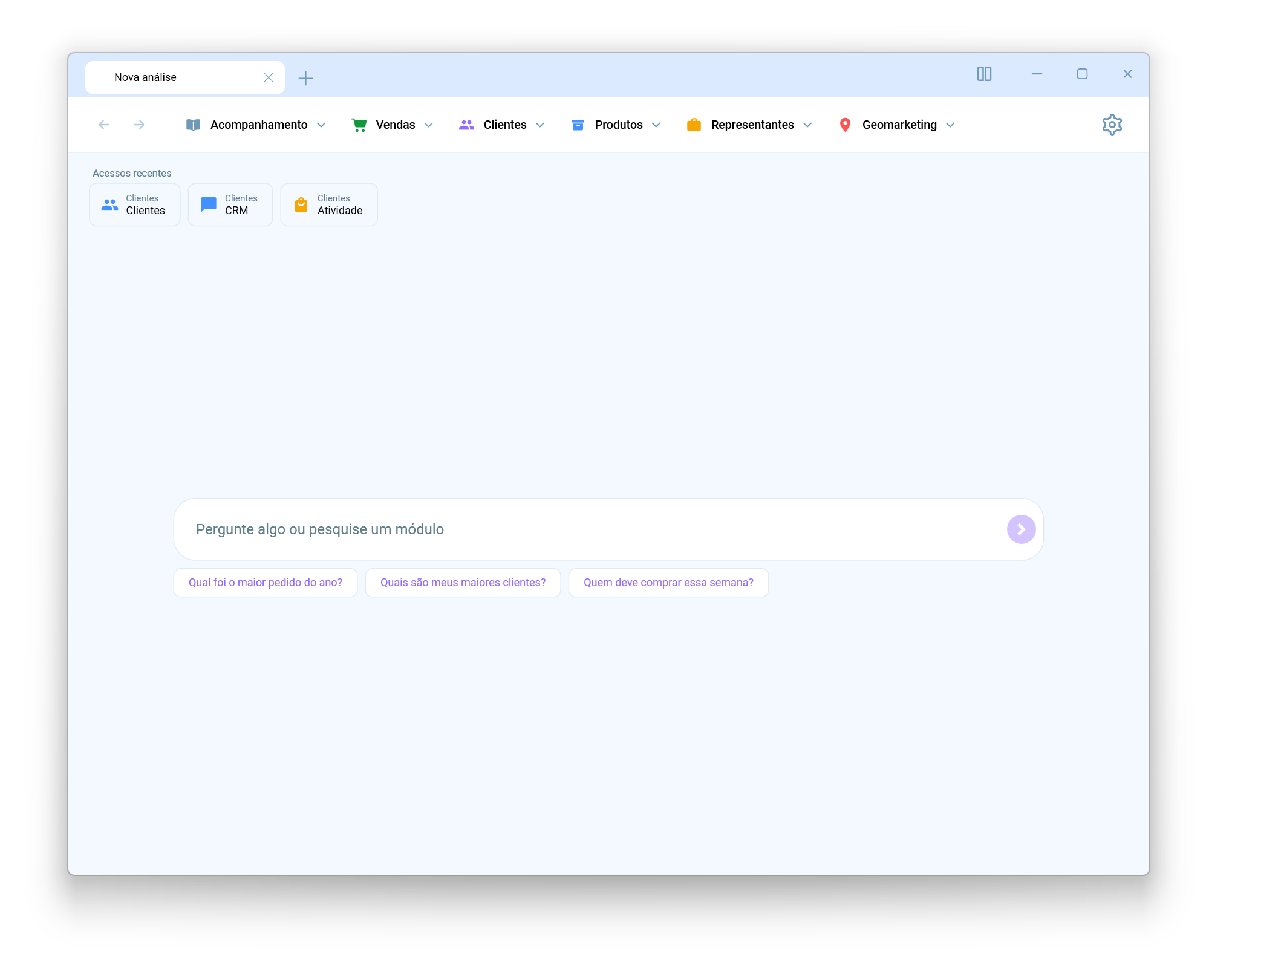1281x965 pixels.
Task: Click suggestion 'Quem deve comprar essa semana?'
Action: pos(668,583)
